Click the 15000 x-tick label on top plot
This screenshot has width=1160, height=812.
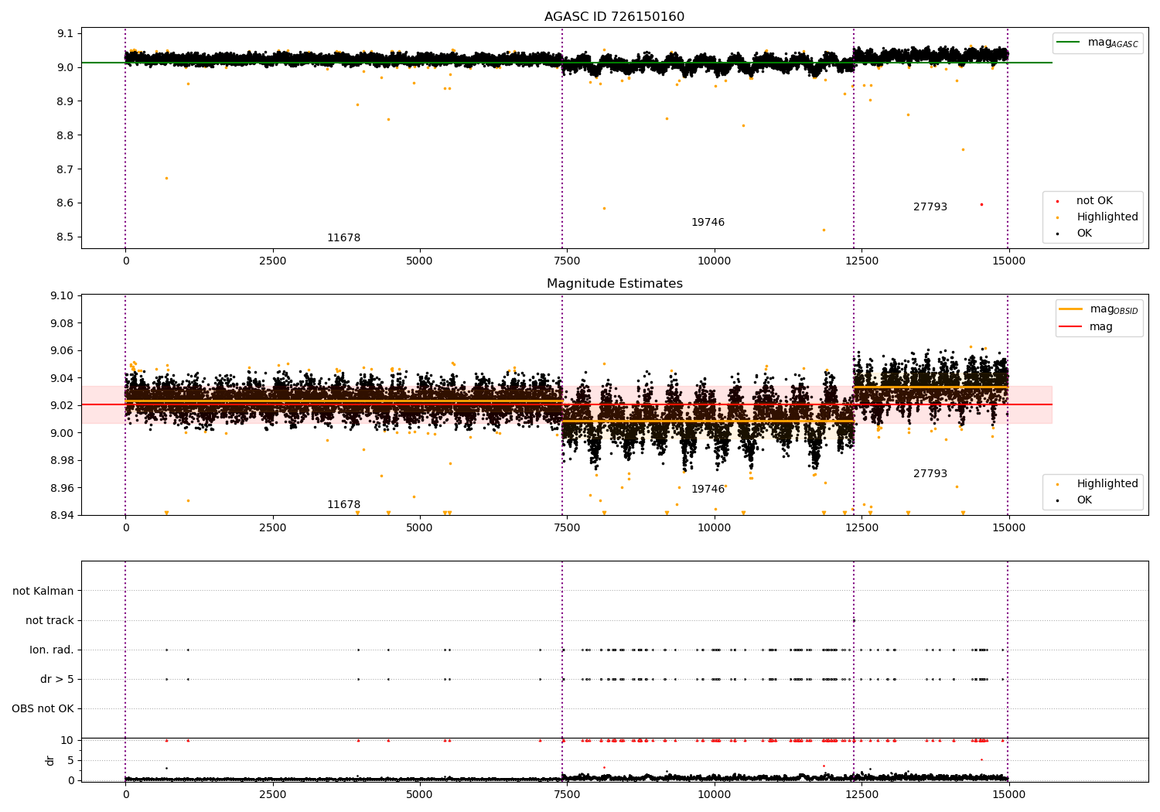[x=1008, y=261]
